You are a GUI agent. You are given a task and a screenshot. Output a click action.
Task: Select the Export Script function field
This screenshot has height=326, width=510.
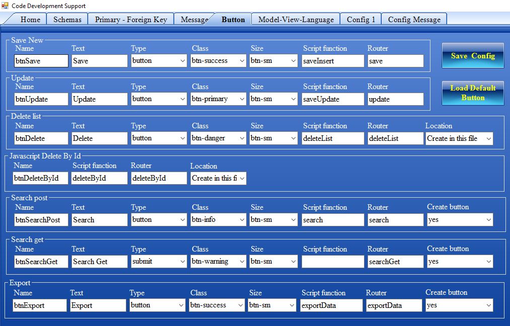331,305
